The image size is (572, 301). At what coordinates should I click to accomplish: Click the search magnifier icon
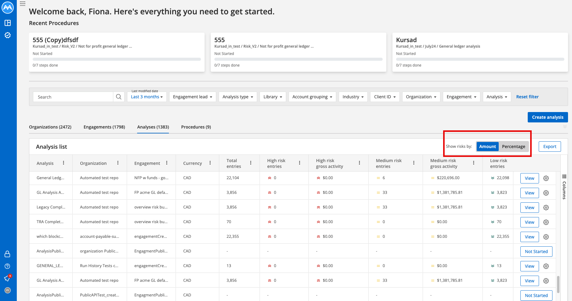[119, 97]
